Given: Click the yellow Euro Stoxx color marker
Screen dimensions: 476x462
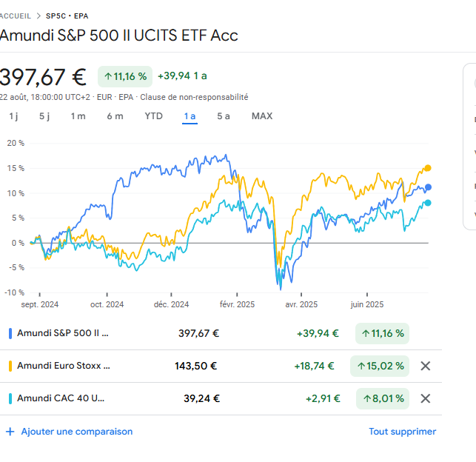Looking at the screenshot, I should click(10, 366).
